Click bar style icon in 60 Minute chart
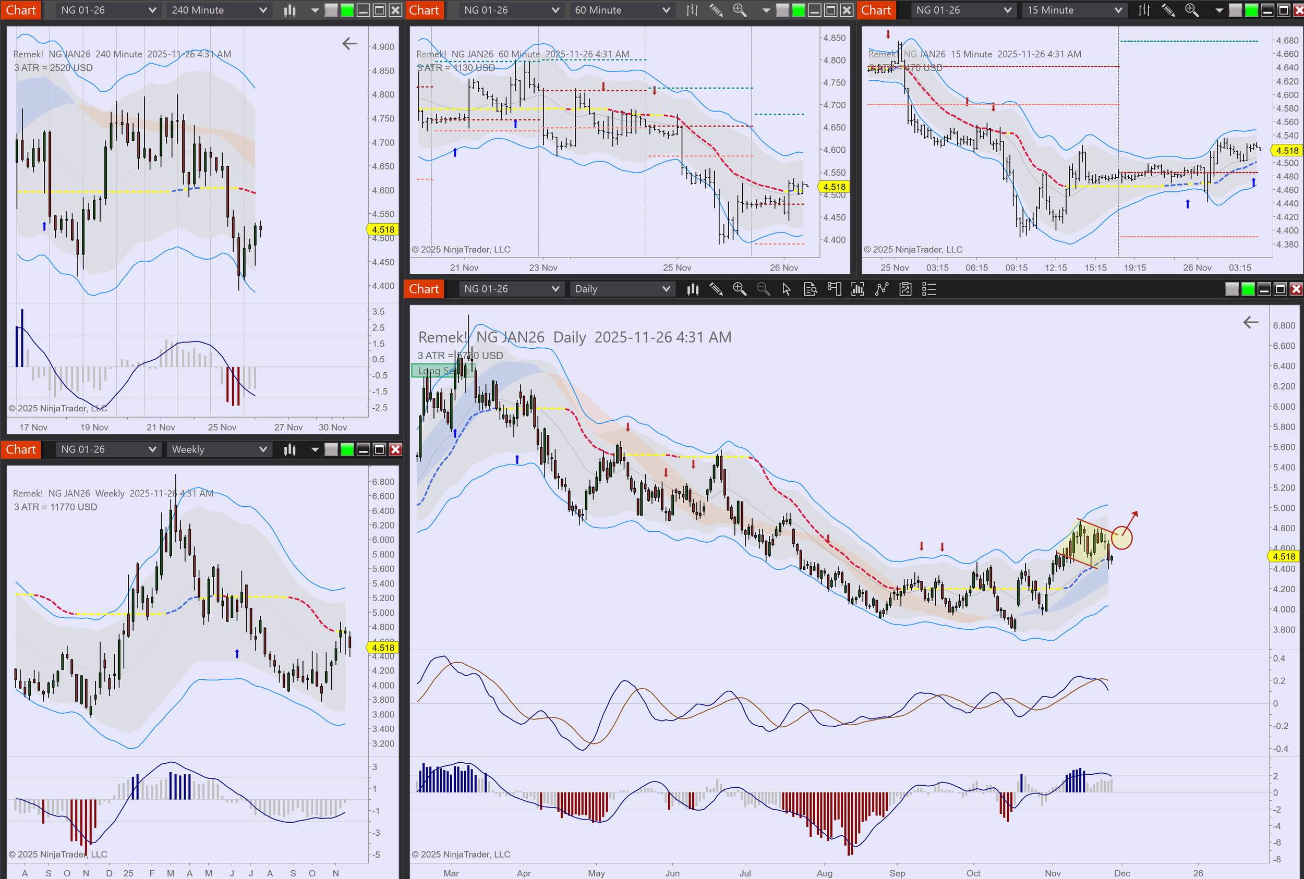The width and height of the screenshot is (1304, 879). 692,10
